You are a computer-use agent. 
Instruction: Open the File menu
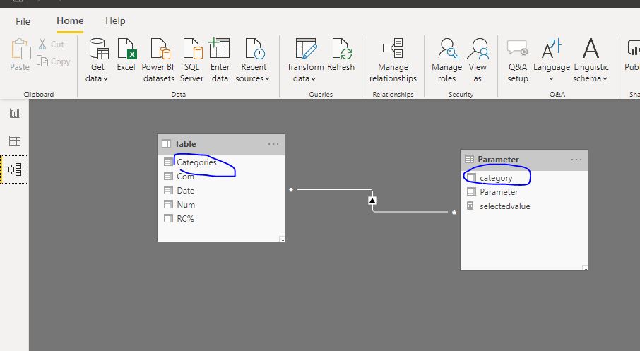click(23, 21)
